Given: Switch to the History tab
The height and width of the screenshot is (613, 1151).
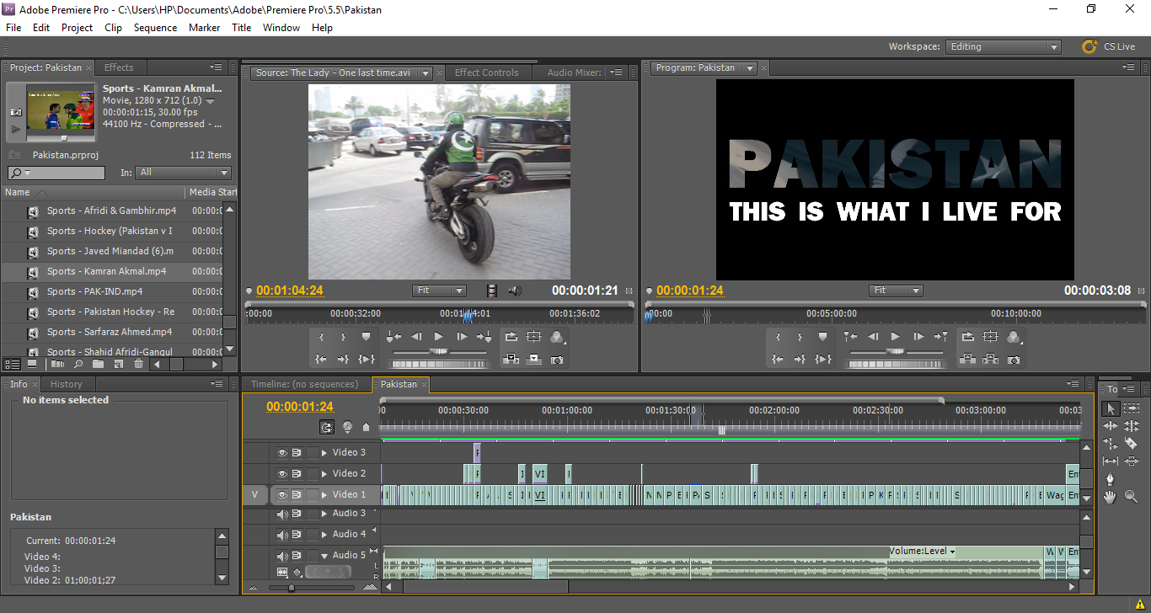Looking at the screenshot, I should pyautogui.click(x=67, y=384).
